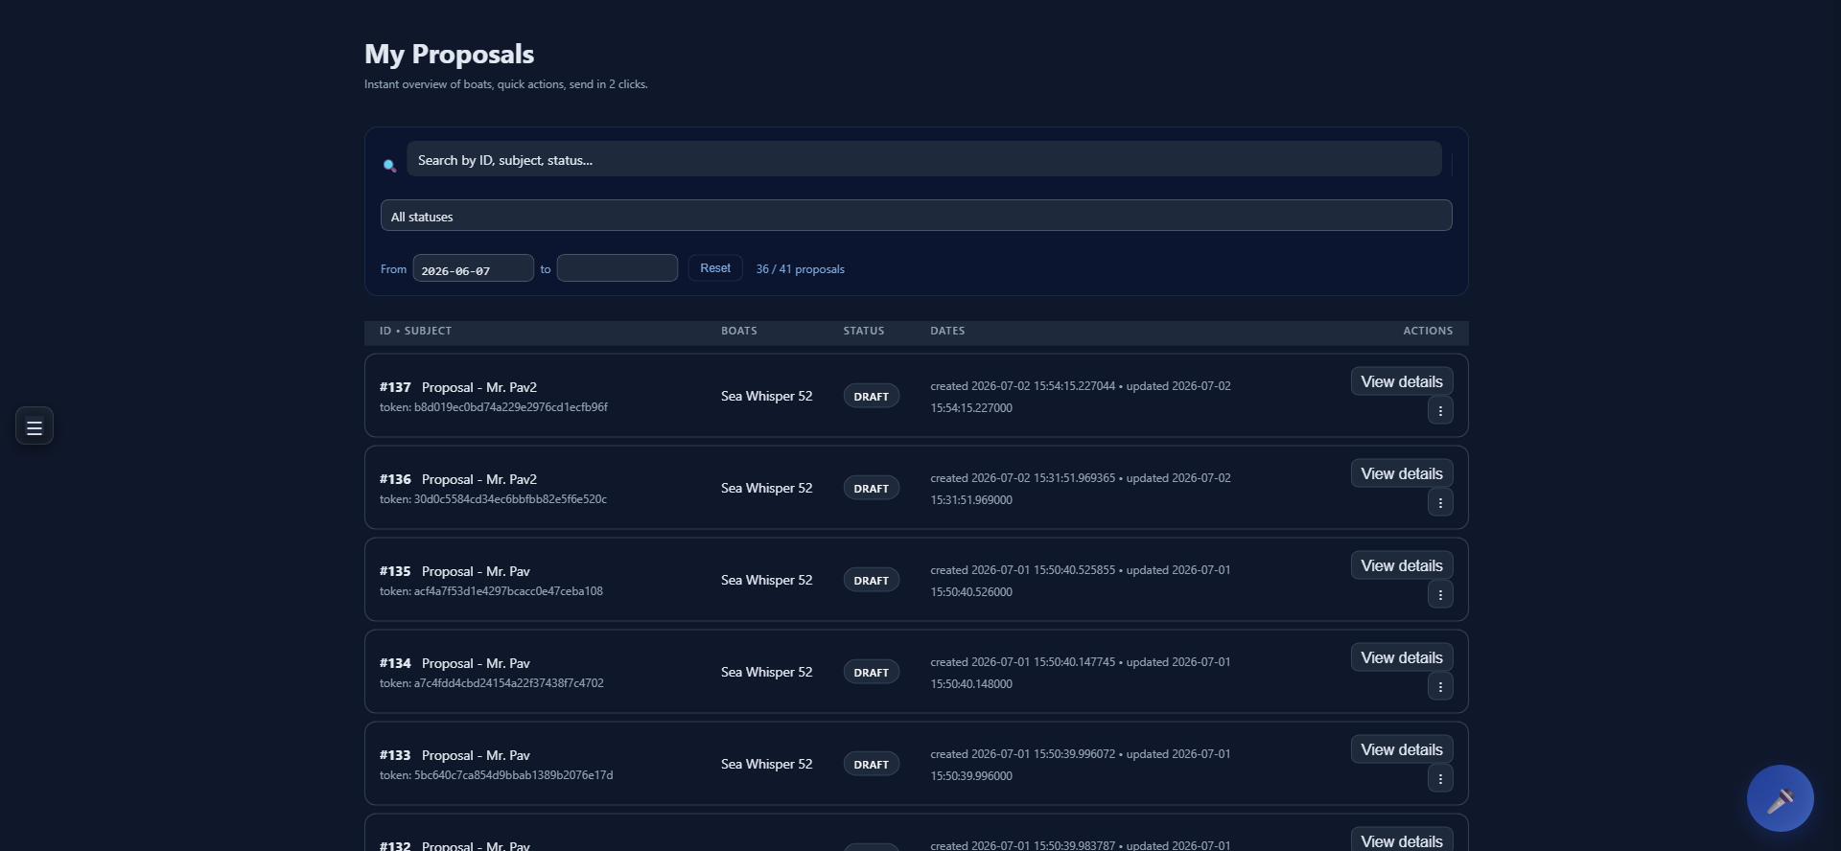Click proposal ID #135

coord(395,571)
